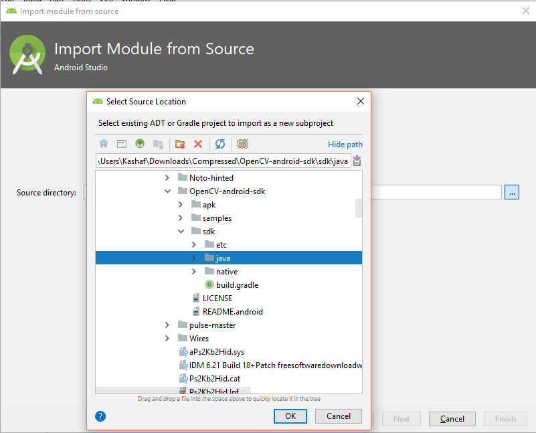Open the source directory browse button
The image size is (536, 433).
[512, 192]
